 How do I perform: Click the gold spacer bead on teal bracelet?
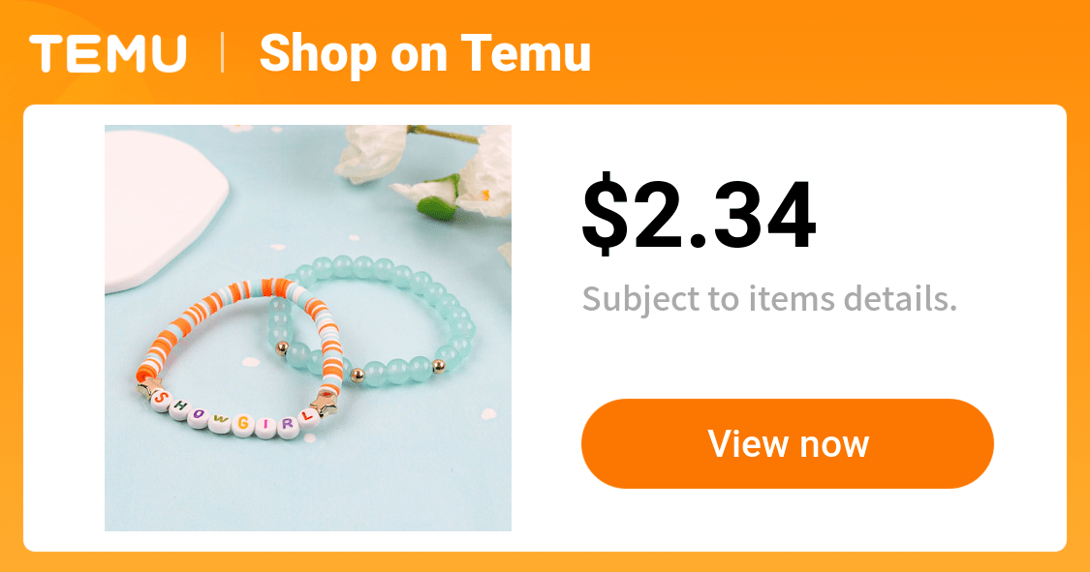tap(357, 376)
